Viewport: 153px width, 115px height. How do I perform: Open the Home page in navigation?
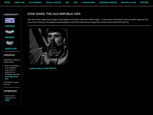(7, 3)
